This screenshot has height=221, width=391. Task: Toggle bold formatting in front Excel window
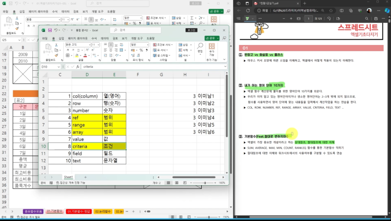click(67, 50)
